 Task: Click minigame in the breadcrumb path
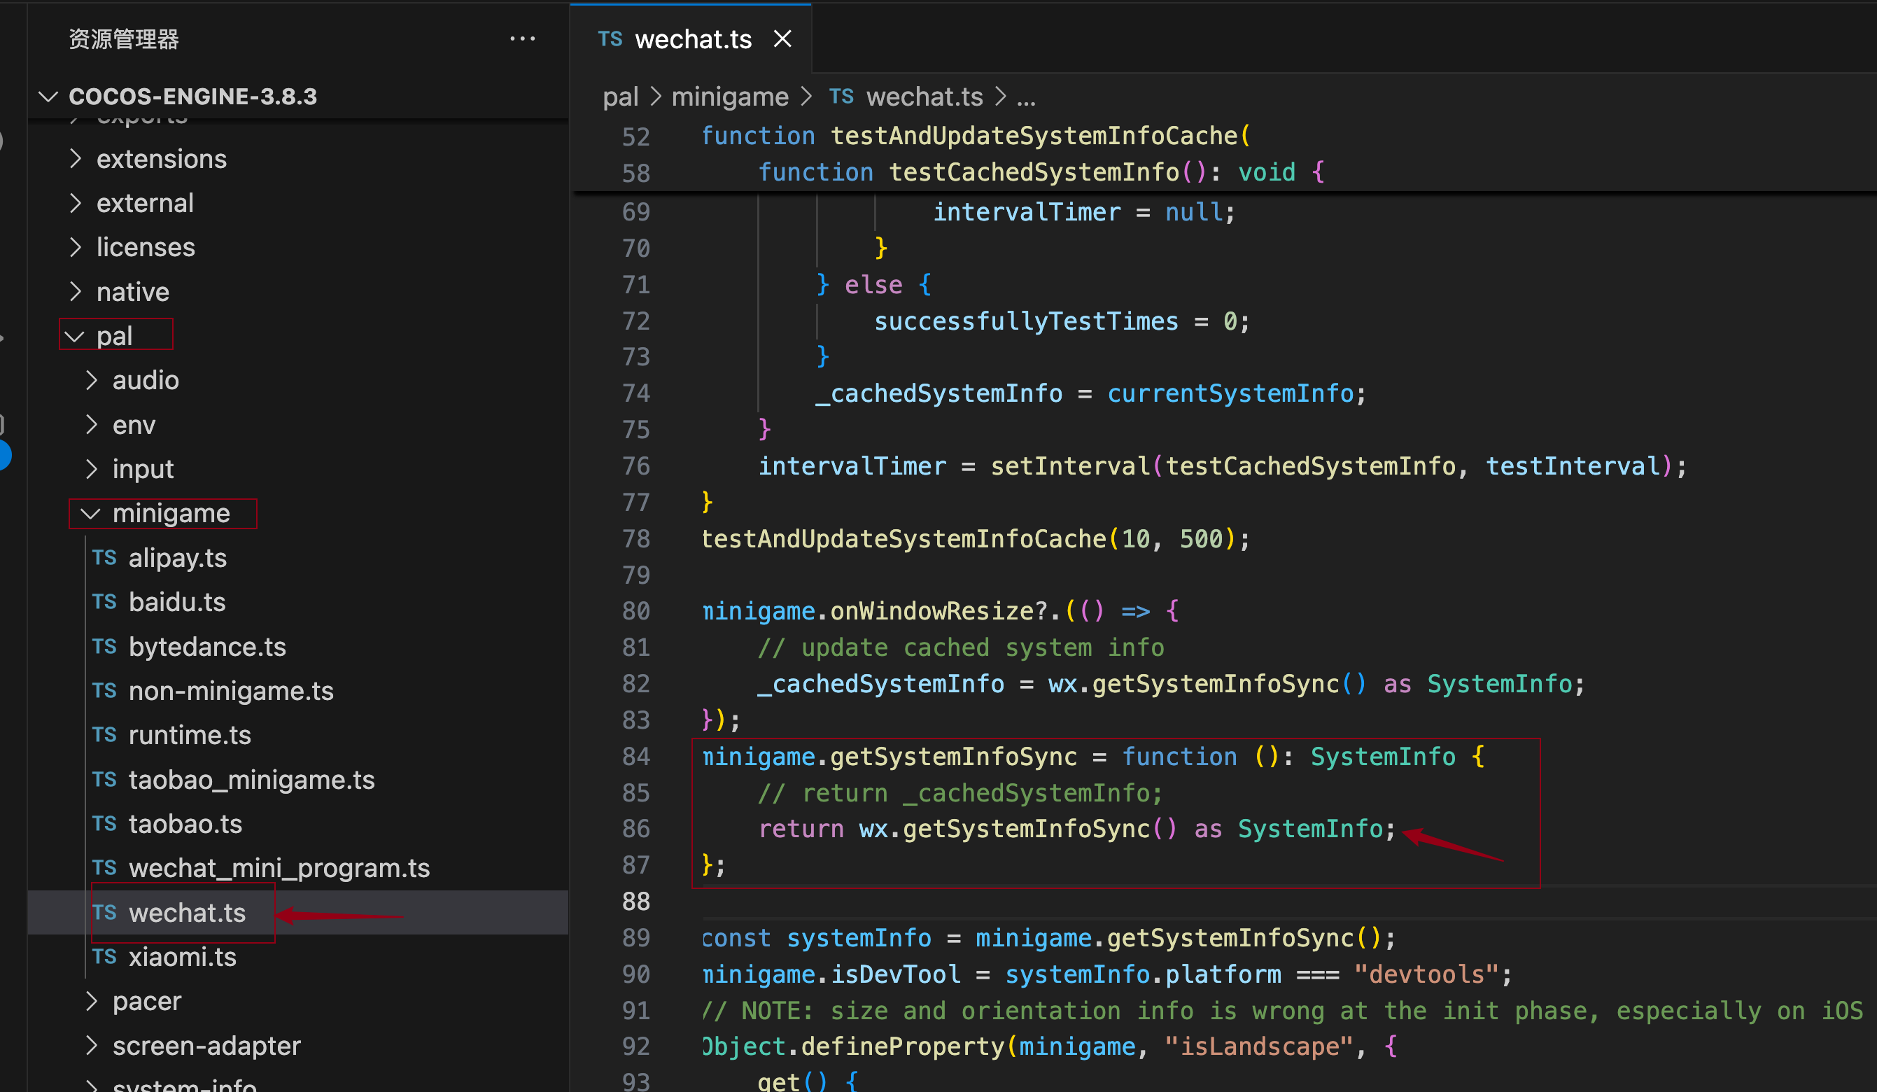point(729,97)
